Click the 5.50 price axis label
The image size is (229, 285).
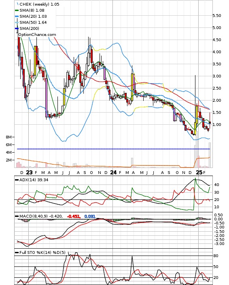point(217,16)
